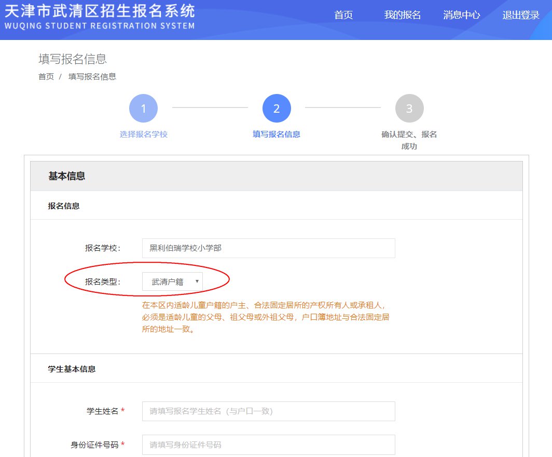
Task: Go to 我的报名 in the top navigation
Action: [x=402, y=15]
